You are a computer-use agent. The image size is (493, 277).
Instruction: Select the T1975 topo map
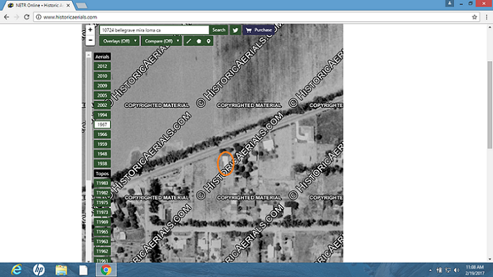pyautogui.click(x=102, y=203)
